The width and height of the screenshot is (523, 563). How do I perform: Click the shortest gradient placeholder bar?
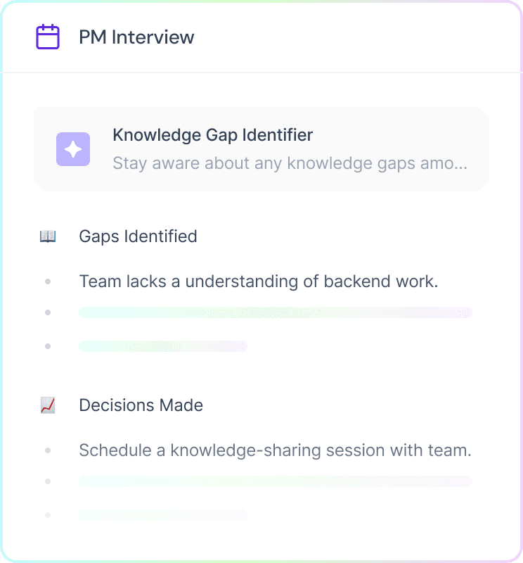[x=163, y=346]
